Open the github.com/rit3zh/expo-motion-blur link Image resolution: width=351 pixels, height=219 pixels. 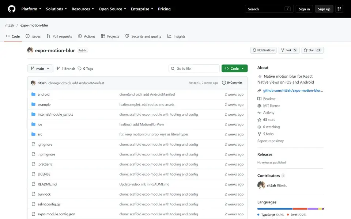293,91
